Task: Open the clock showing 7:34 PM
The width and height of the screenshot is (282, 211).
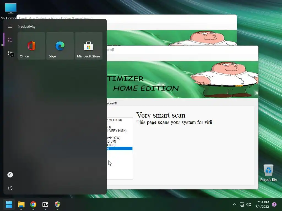Action: click(262, 204)
